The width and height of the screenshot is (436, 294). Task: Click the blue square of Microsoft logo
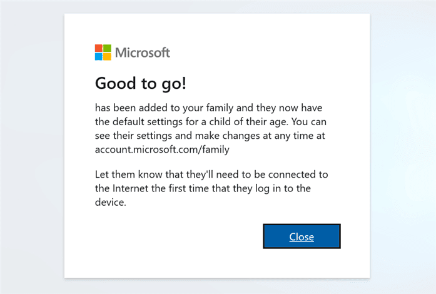click(x=99, y=57)
